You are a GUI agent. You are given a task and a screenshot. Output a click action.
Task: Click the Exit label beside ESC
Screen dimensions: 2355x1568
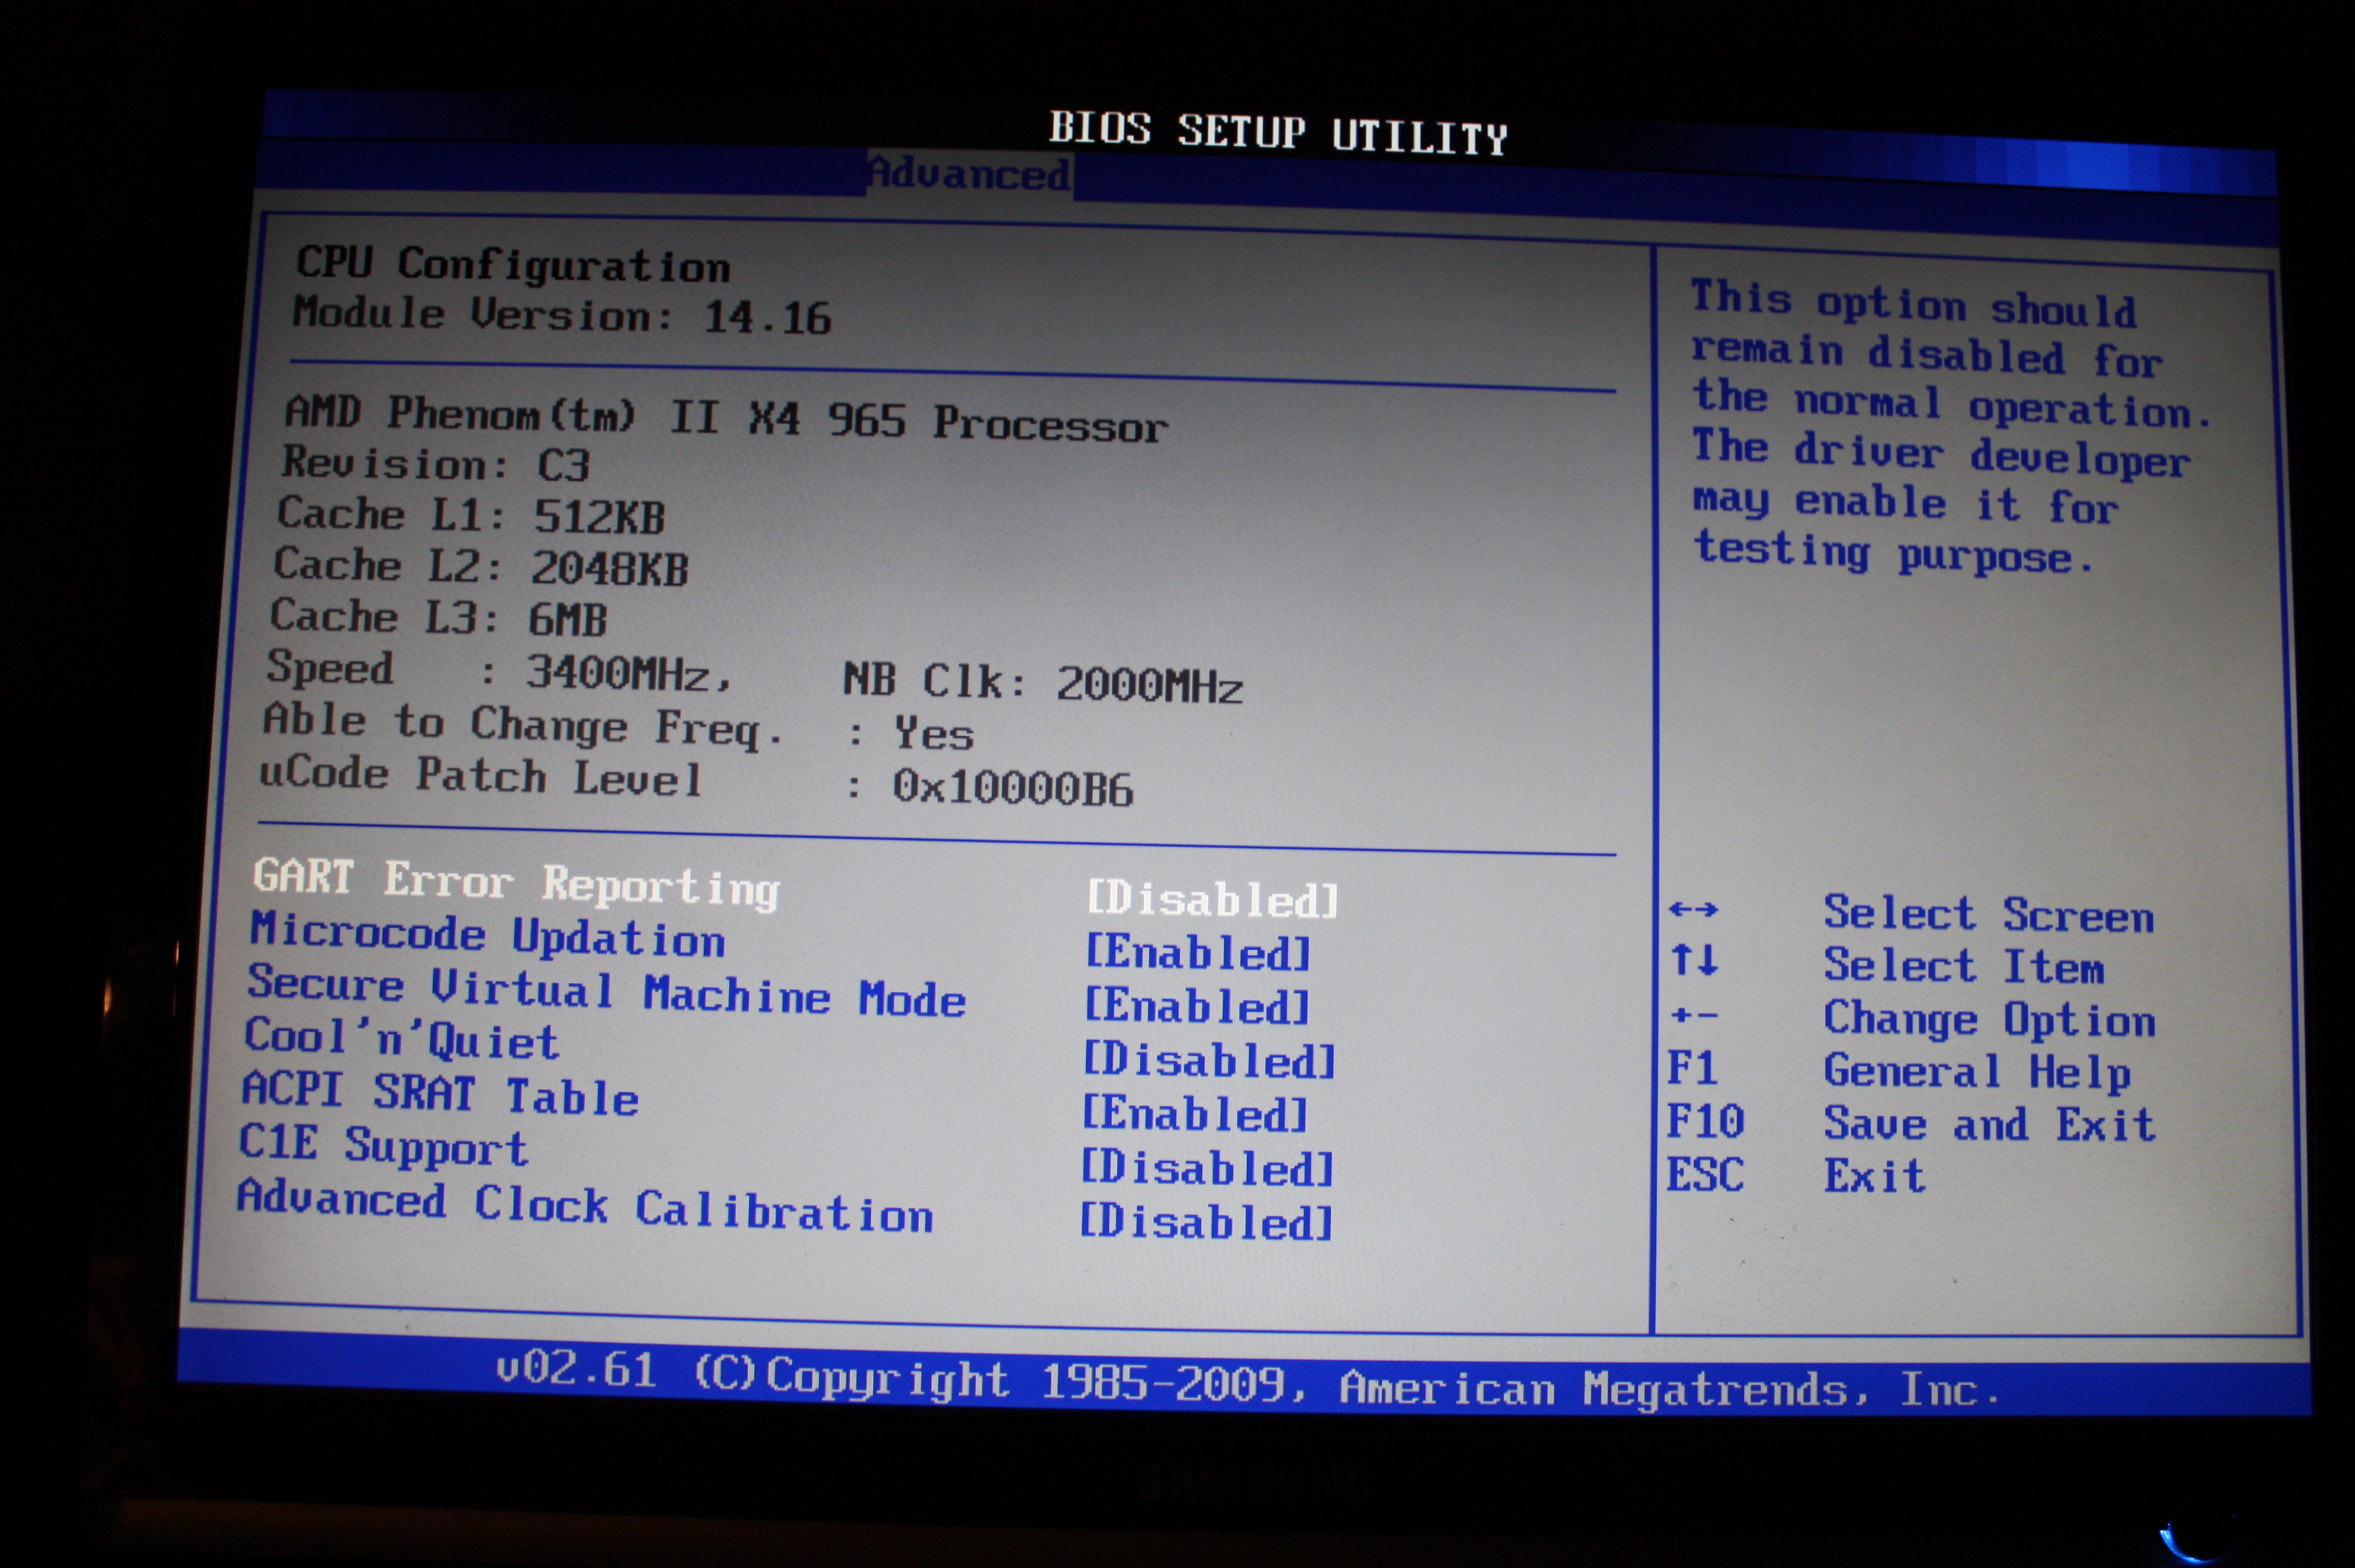[x=1875, y=1176]
